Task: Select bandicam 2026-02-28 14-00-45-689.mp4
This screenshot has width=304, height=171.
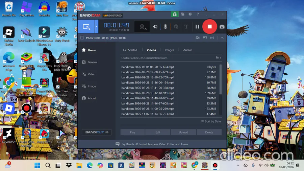Action: (x=169, y=72)
